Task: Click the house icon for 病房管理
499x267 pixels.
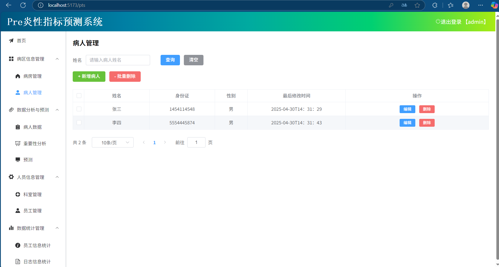Action: 18,76
